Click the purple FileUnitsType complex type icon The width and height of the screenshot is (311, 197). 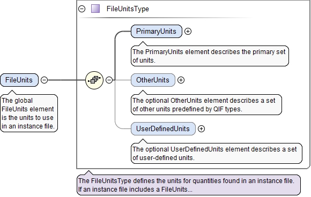click(x=95, y=9)
